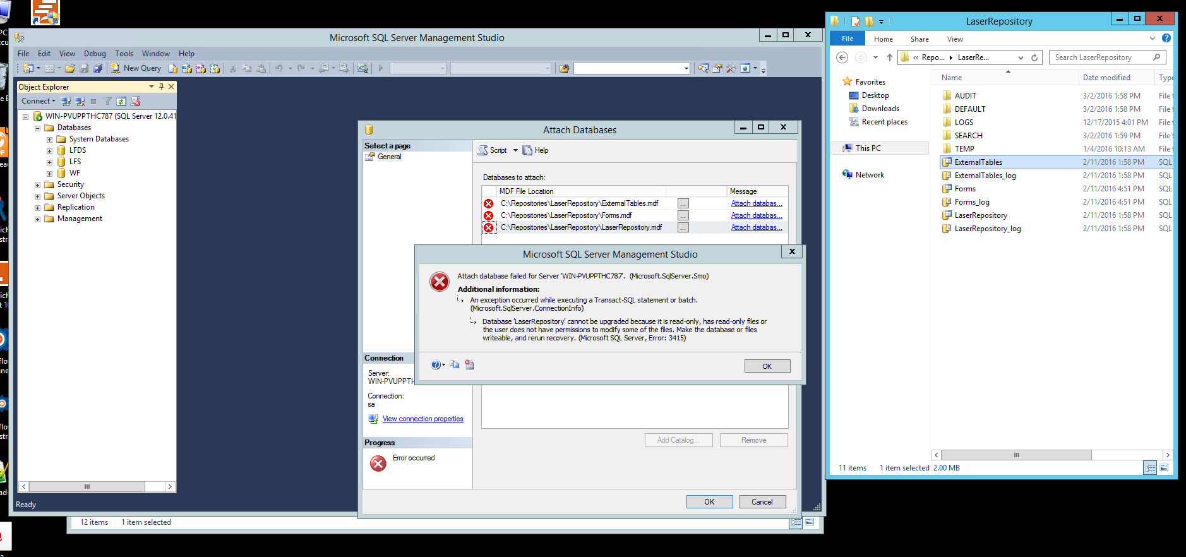This screenshot has height=557, width=1186.
Task: Open the Activity Monitor icon
Action: point(362,68)
